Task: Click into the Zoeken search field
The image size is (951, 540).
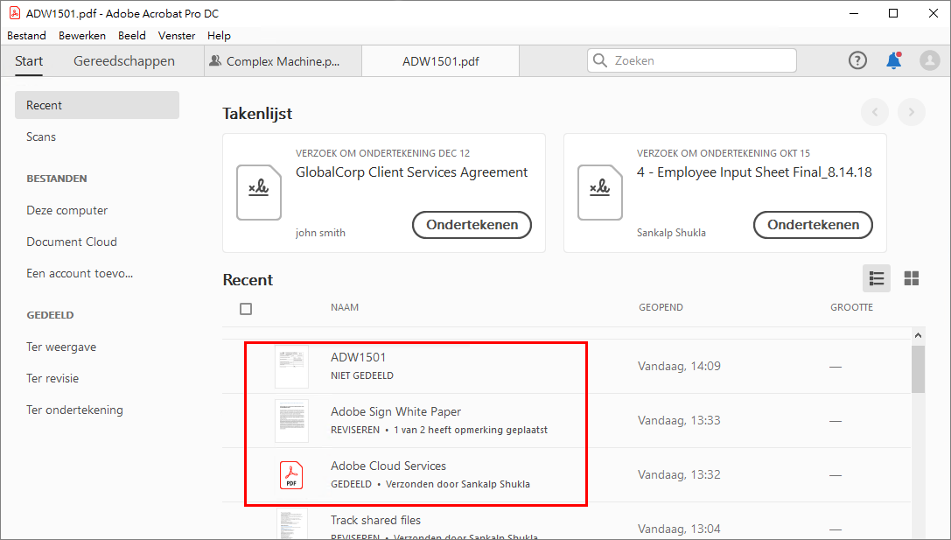Action: tap(691, 60)
